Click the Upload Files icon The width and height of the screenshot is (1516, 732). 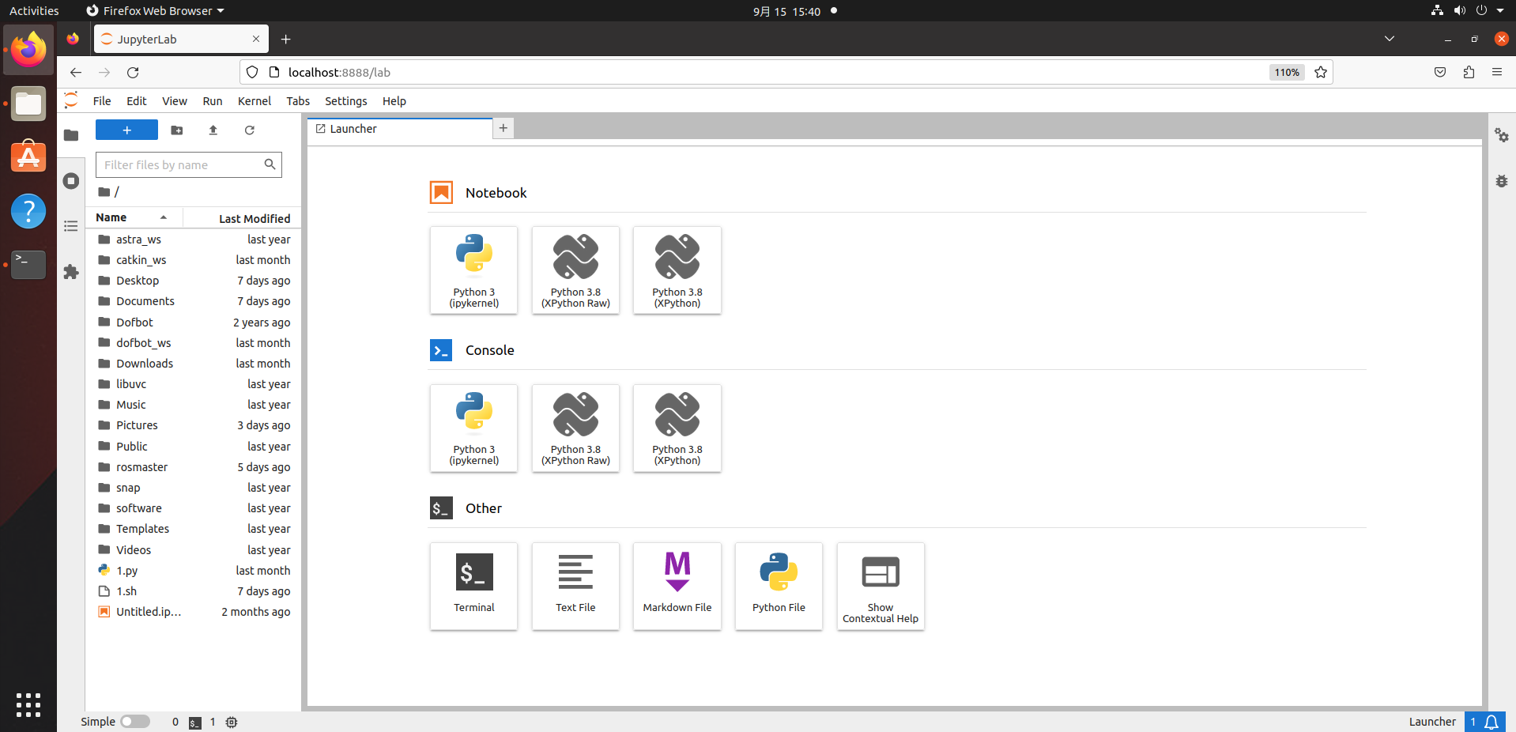coord(213,130)
